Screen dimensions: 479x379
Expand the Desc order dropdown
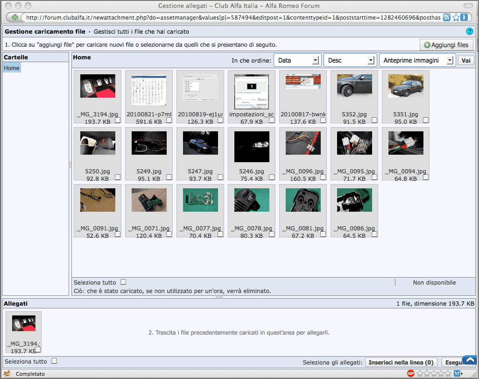pyautogui.click(x=350, y=60)
